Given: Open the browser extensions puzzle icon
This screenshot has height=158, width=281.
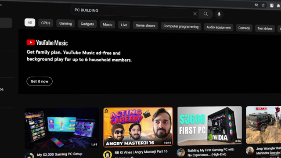Looking at the screenshot, I should (x=278, y=6).
